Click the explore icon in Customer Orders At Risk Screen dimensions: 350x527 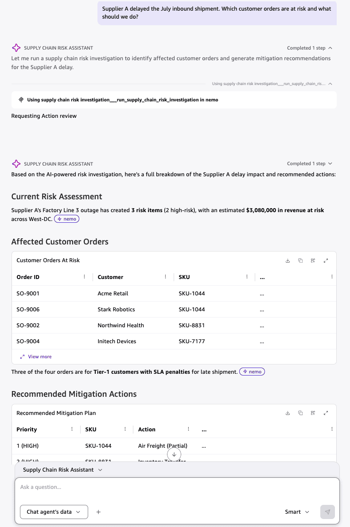coord(313,260)
